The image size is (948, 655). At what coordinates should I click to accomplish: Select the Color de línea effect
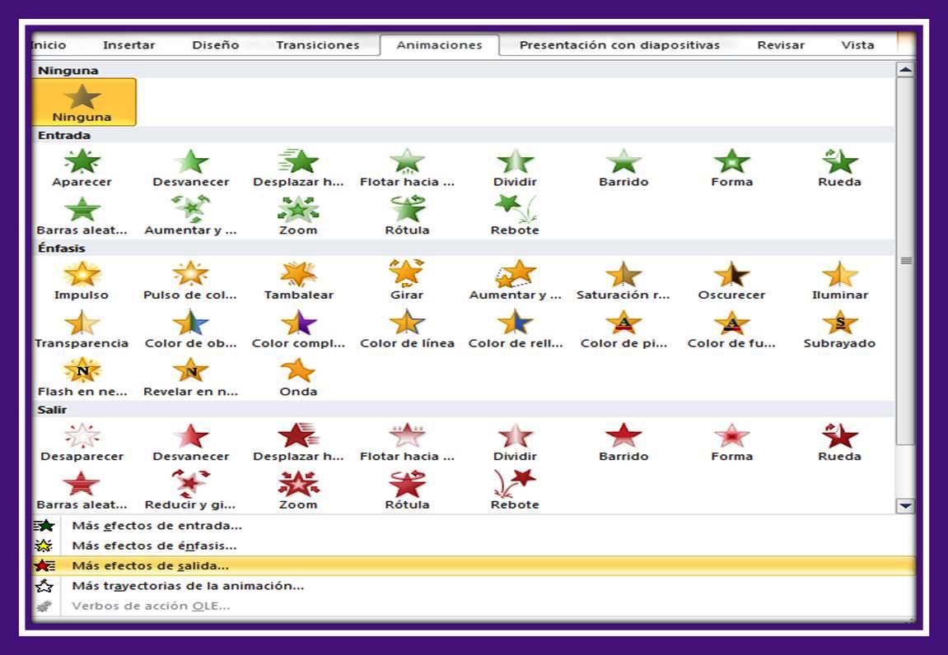(x=407, y=329)
